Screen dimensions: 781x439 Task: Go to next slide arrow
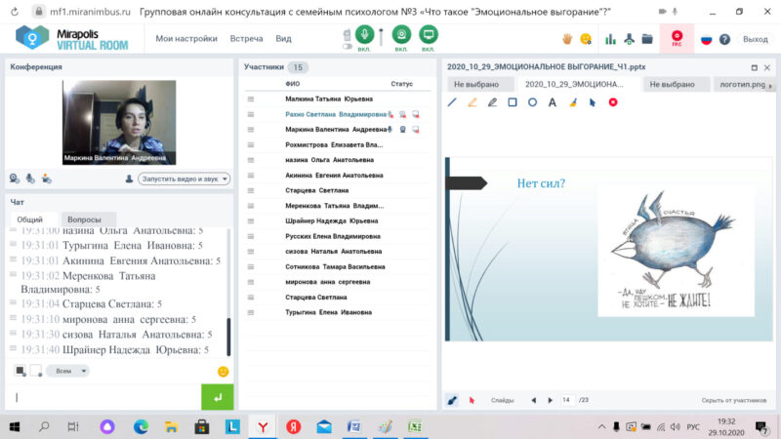(x=550, y=400)
